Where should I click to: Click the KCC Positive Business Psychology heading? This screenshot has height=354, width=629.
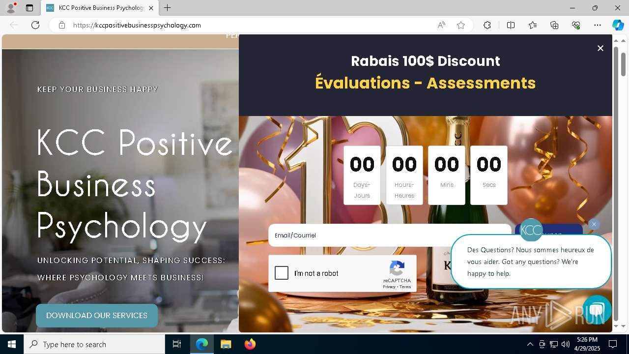click(135, 185)
